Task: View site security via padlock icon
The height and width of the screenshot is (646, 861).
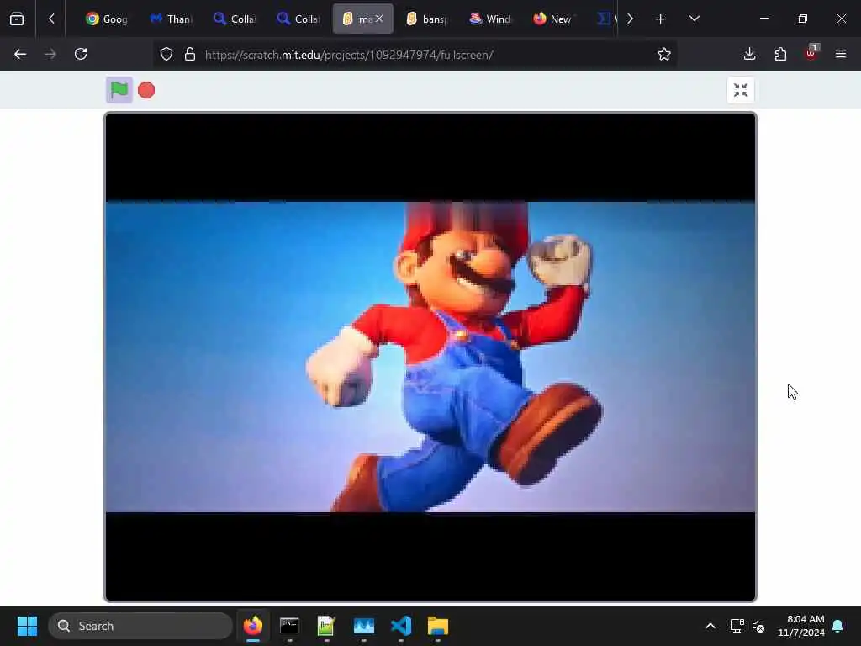Action: tap(189, 55)
